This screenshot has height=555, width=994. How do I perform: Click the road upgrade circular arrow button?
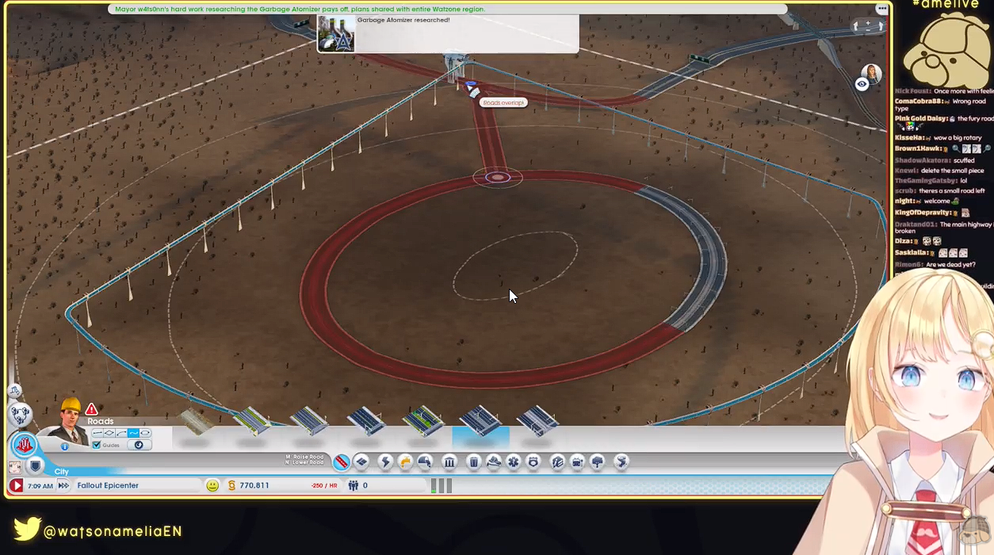140,445
